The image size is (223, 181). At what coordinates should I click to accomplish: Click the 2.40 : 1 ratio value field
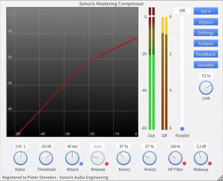(x=20, y=146)
